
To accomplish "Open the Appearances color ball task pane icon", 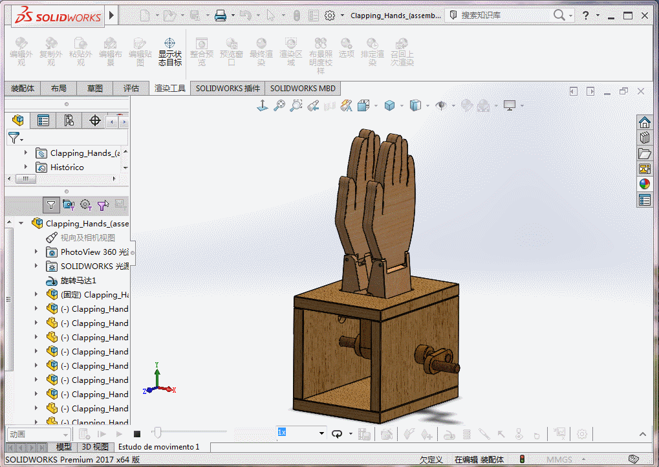I will tap(644, 184).
